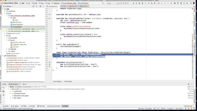The height and width of the screenshot is (111, 197).
Task: Expand the Load build step
Action: click(x=10, y=91)
